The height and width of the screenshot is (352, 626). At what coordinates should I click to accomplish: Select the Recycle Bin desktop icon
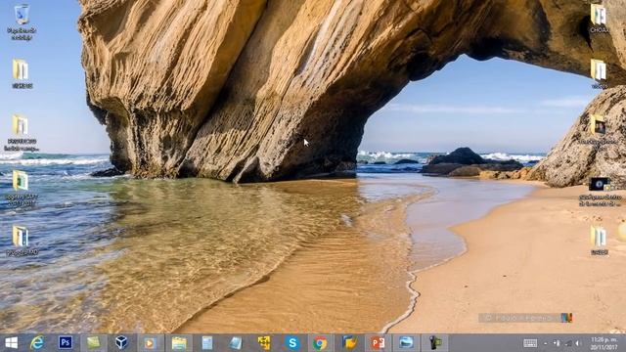22,22
